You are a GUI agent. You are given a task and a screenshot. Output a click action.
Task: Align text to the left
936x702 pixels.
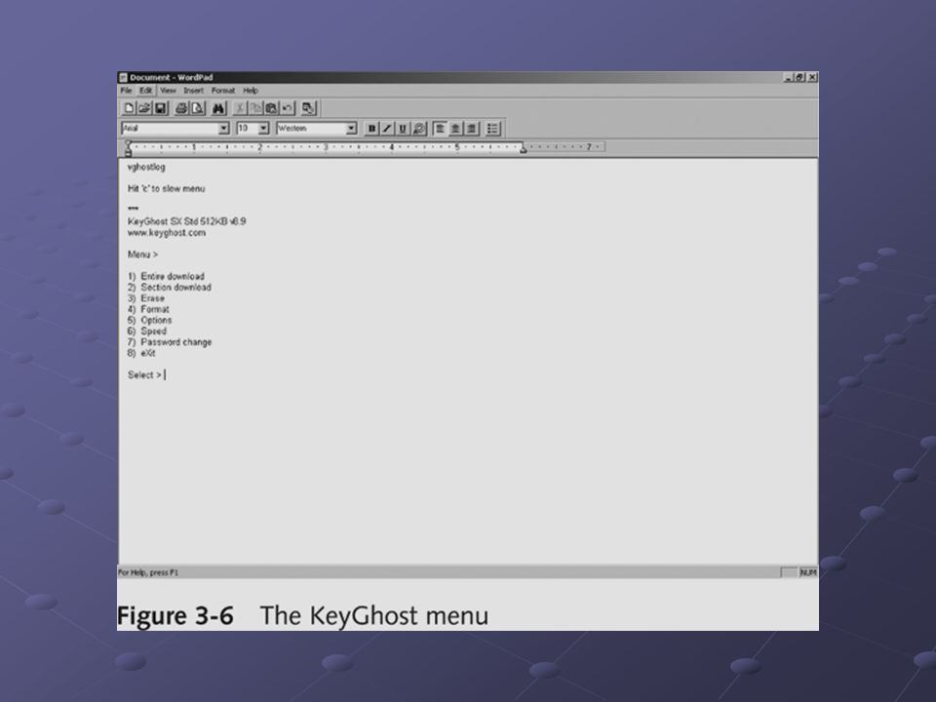[x=440, y=129]
